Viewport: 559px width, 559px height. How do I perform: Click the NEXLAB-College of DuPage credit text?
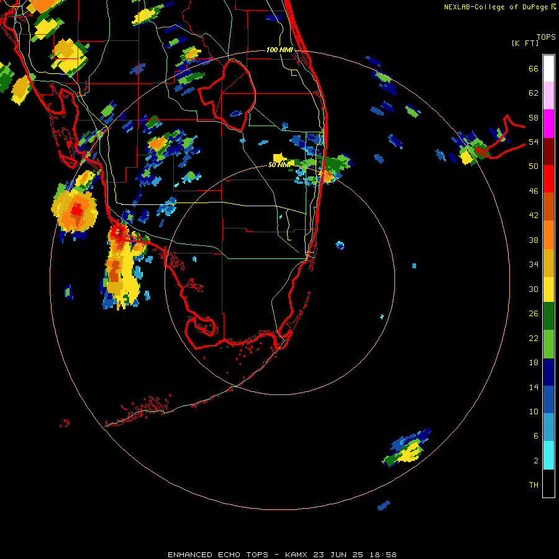coord(496,7)
